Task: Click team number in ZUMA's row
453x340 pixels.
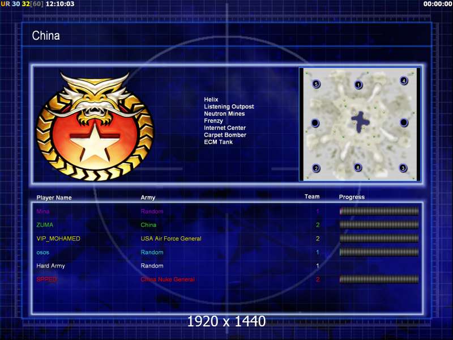Action: 318,225
